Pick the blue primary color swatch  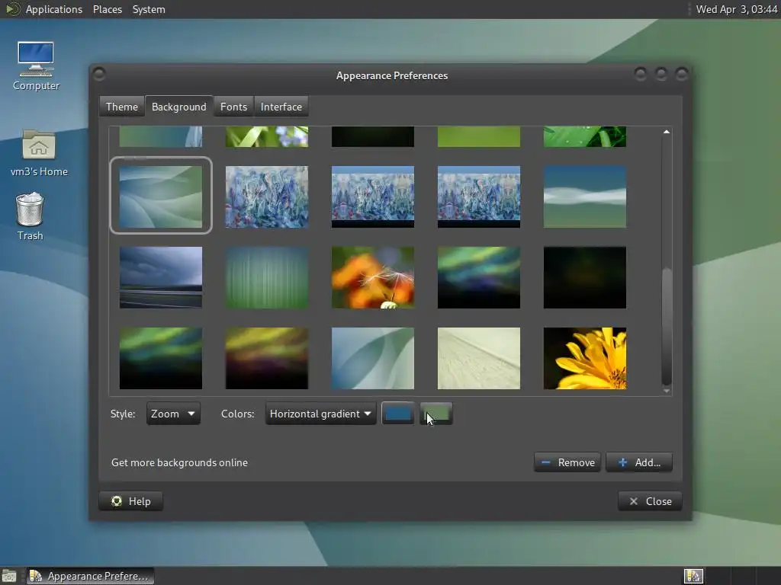click(x=397, y=414)
